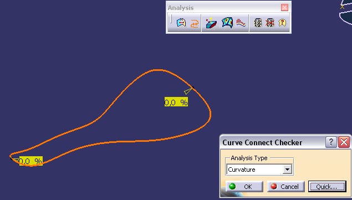Click the Apply Dress-Up icon
352x200 pixels.
[x=258, y=23]
